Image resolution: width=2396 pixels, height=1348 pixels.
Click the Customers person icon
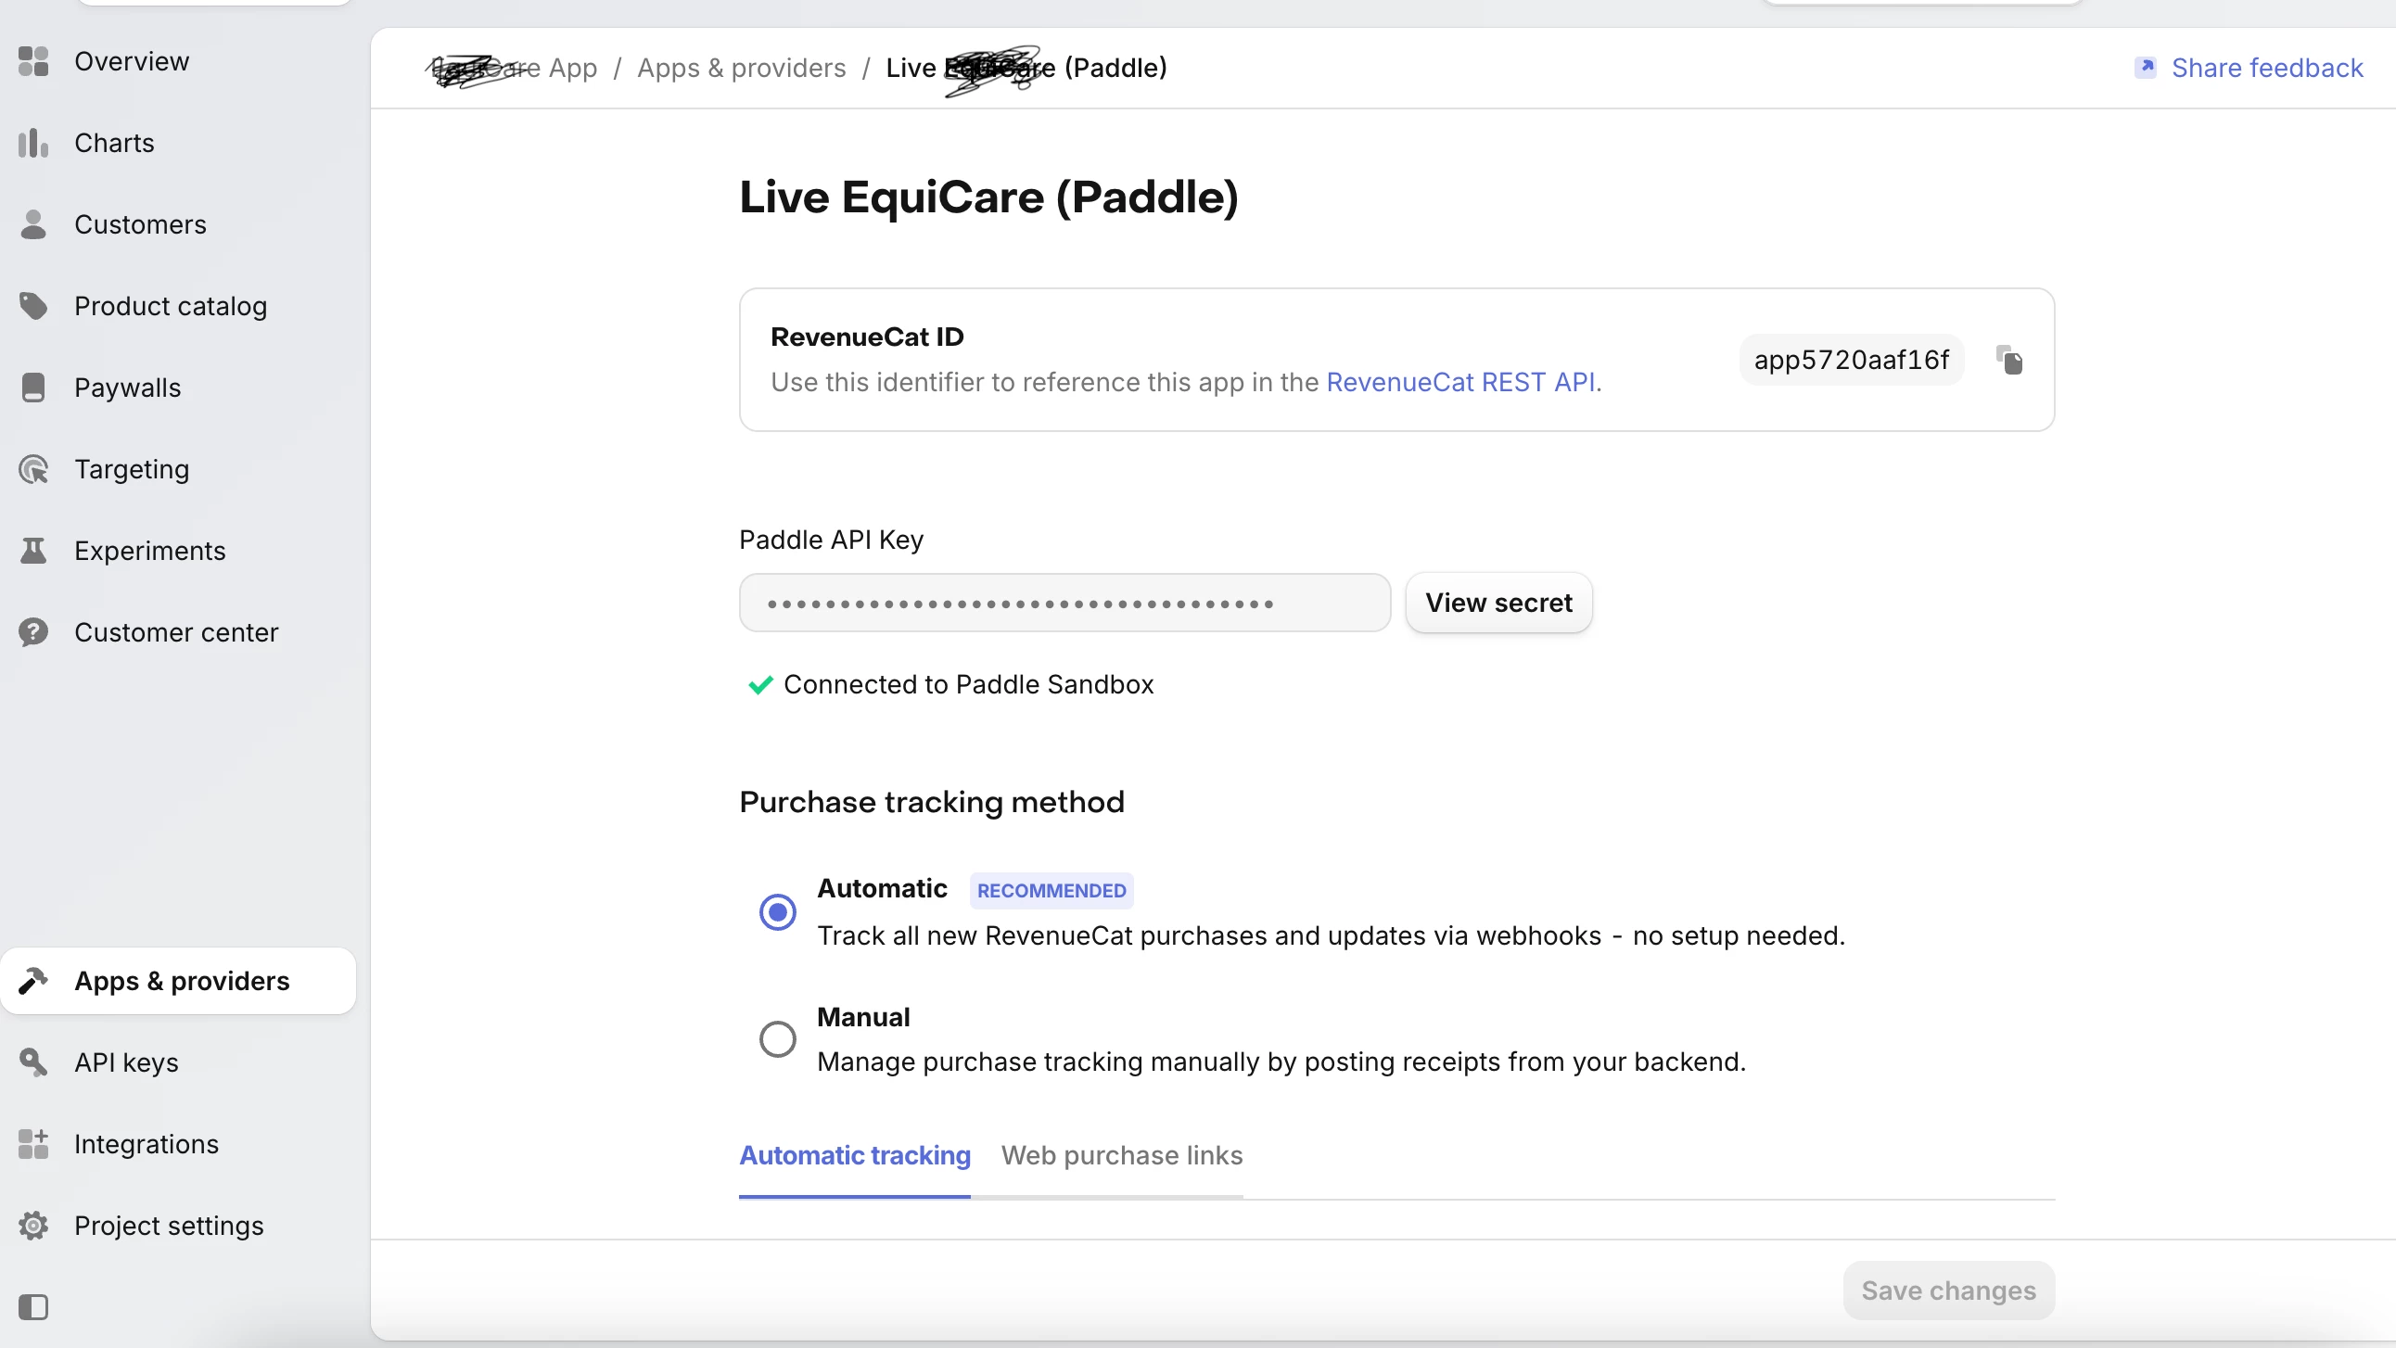pos(33,224)
